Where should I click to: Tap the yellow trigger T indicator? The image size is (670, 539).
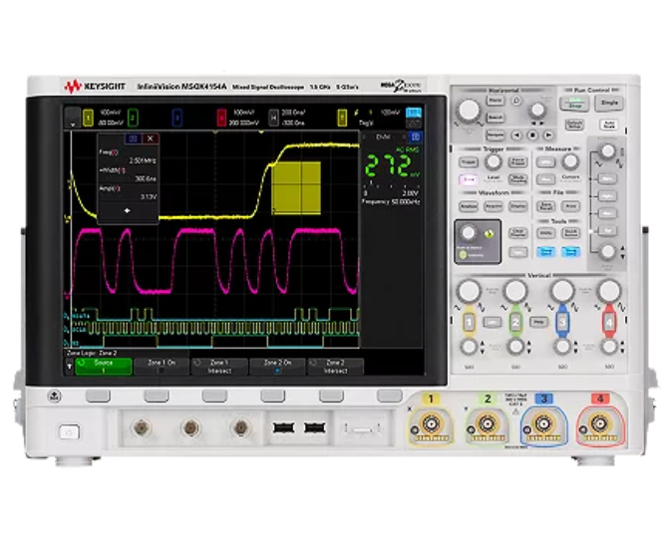(342, 118)
